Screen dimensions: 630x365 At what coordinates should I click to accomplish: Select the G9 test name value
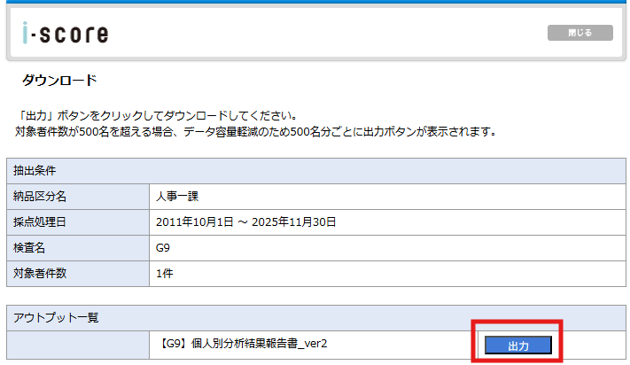(162, 247)
